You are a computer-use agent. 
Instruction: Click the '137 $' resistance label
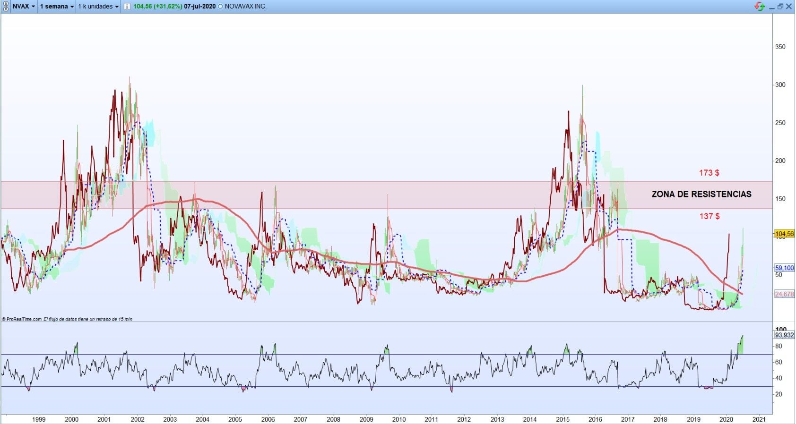click(709, 216)
